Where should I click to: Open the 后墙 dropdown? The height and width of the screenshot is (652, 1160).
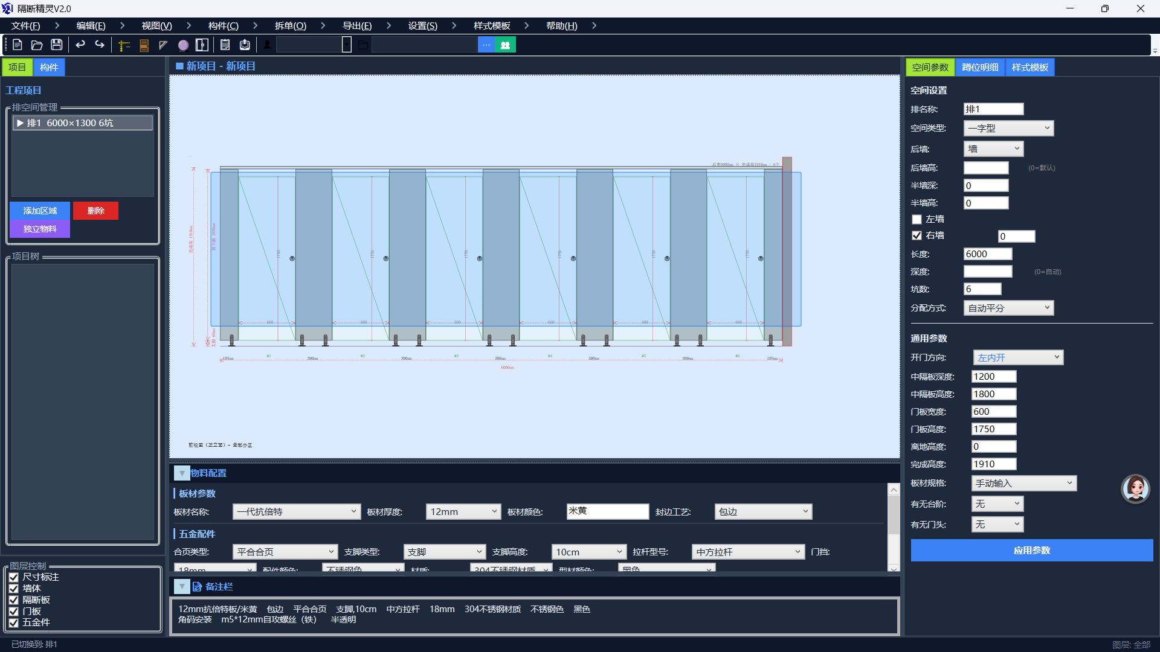pyautogui.click(x=993, y=149)
